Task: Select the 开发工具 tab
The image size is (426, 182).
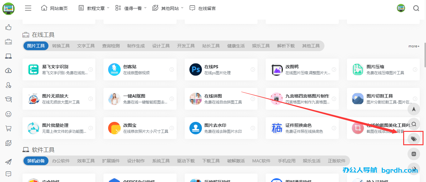Action: point(186,46)
